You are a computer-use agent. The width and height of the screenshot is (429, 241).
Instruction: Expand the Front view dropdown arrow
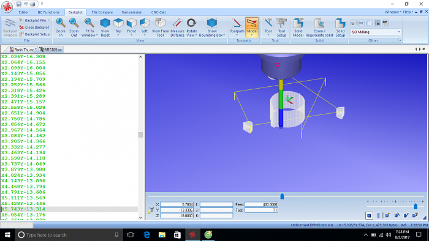click(131, 35)
